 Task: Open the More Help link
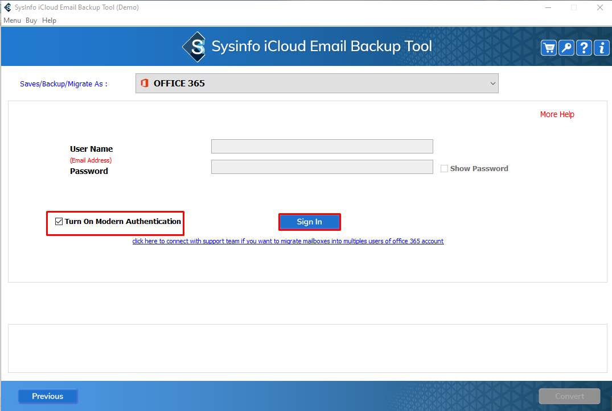(557, 114)
